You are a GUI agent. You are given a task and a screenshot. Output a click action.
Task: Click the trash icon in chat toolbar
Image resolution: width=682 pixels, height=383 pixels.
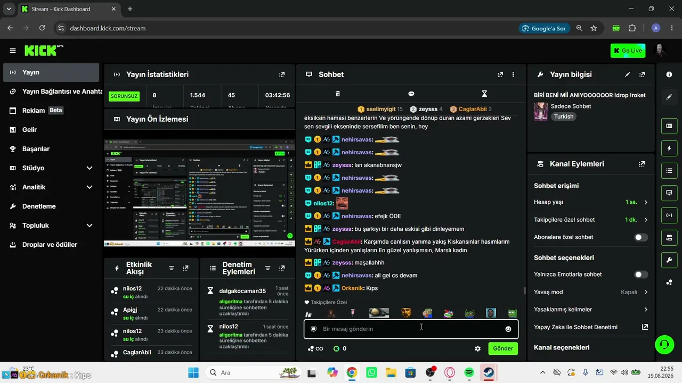pyautogui.click(x=338, y=94)
